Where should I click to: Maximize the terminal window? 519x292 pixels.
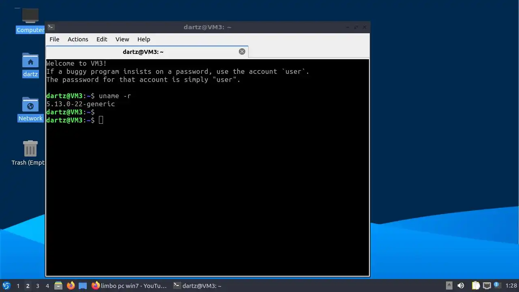(356, 27)
